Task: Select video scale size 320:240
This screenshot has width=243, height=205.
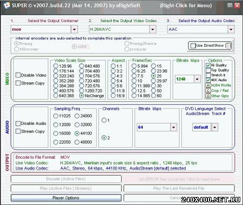Action: tap(56, 76)
